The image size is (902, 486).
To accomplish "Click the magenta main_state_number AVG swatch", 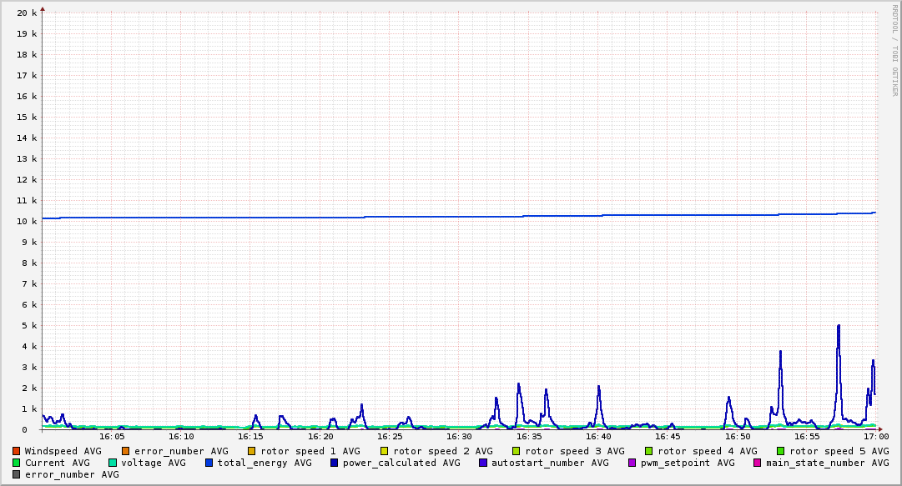I will pyautogui.click(x=758, y=463).
